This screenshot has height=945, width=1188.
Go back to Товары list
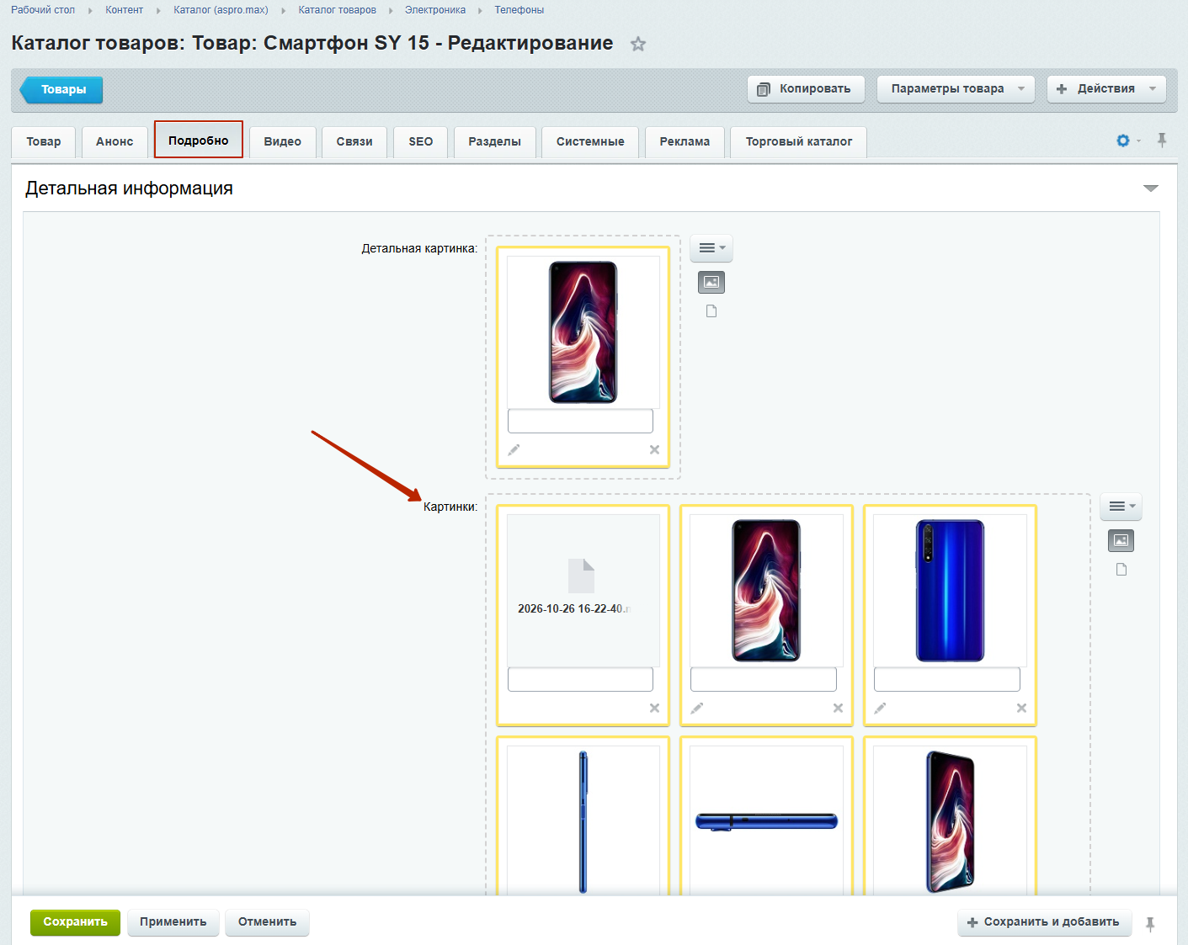click(x=61, y=90)
